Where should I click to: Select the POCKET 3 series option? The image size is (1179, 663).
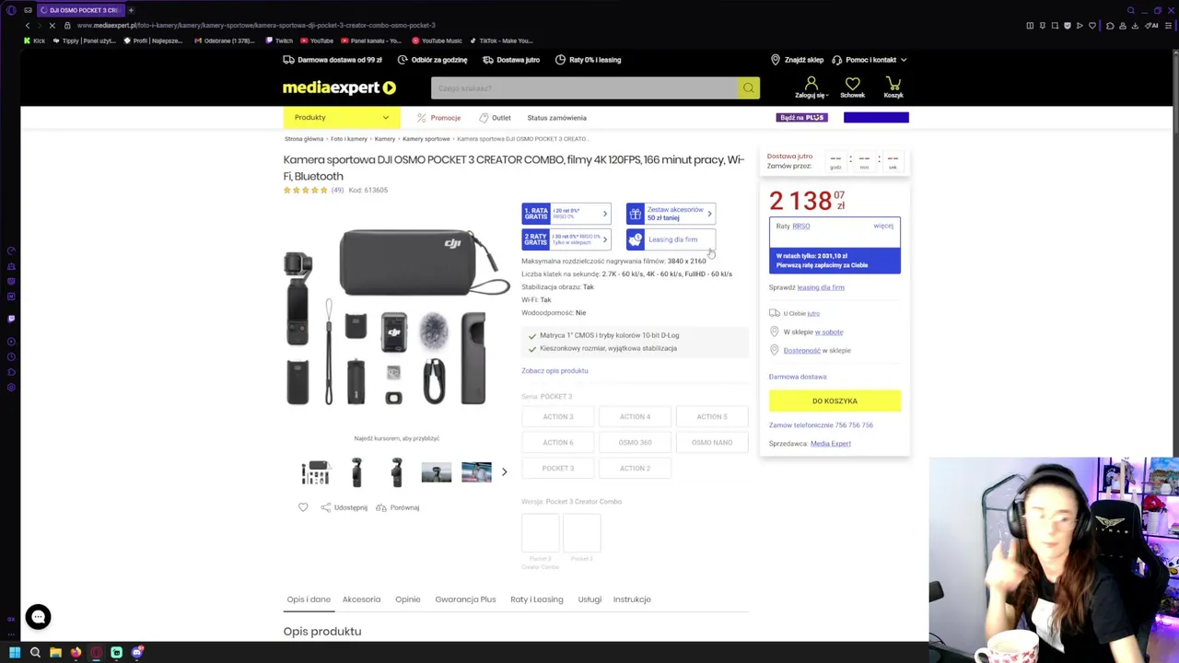[x=557, y=468]
